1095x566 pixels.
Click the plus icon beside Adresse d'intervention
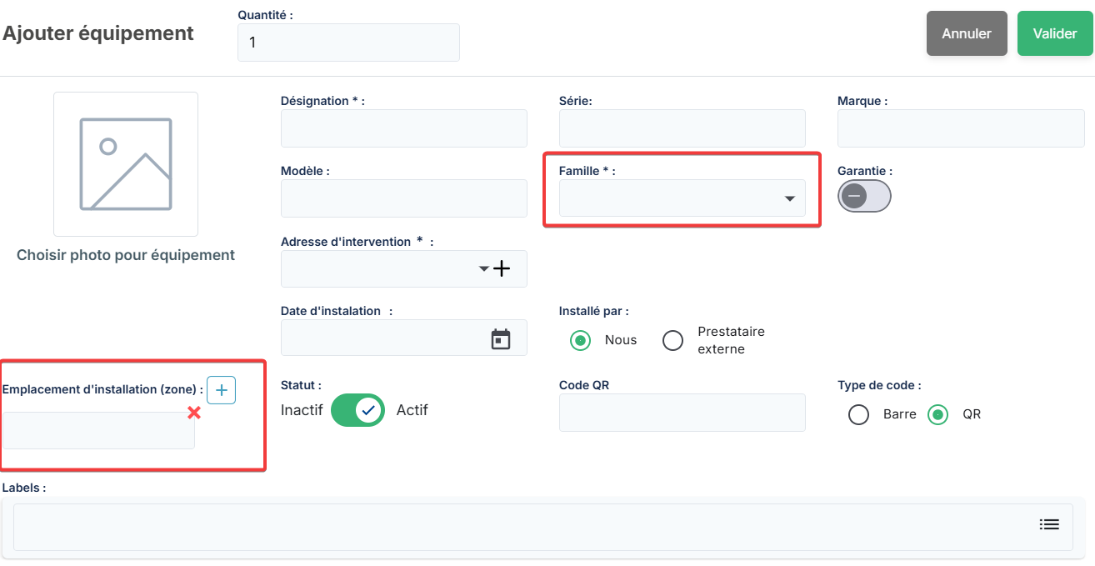point(501,268)
